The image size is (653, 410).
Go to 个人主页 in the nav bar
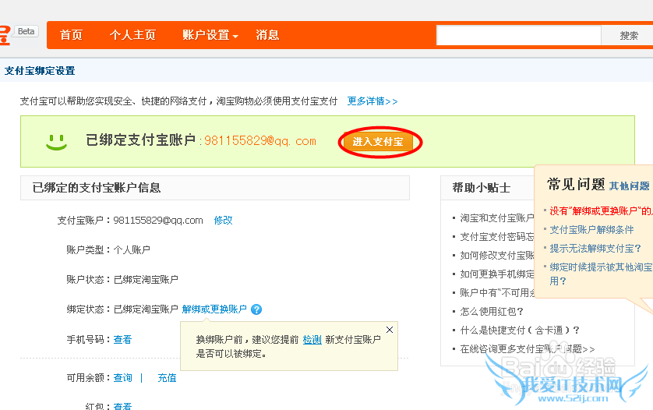click(x=132, y=35)
